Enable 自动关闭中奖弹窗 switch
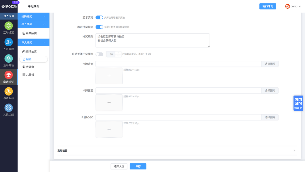The width and height of the screenshot is (305, 172). 99,54
